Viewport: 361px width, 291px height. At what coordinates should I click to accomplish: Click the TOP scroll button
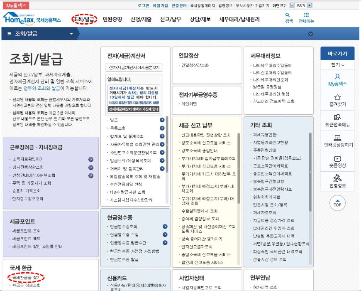point(337,203)
